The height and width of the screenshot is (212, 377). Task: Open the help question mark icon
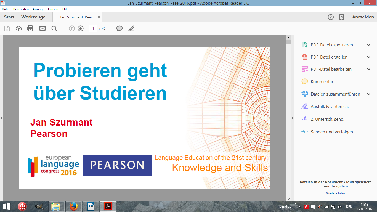coord(331,17)
